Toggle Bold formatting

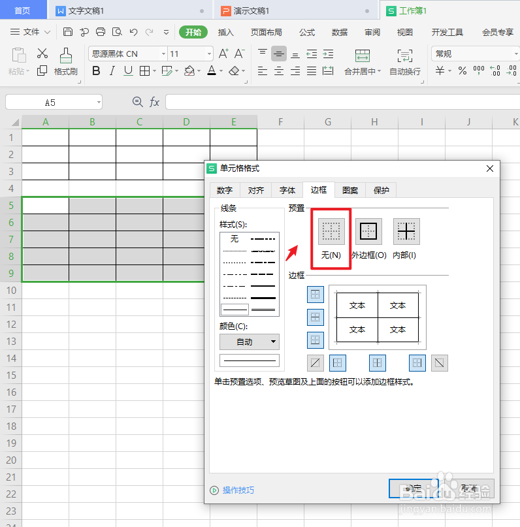click(96, 71)
